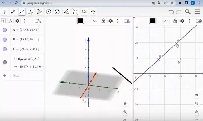This screenshot has height=121, width=203.
Task: Select the Perpendicular Line tool
Action: coord(31,12)
